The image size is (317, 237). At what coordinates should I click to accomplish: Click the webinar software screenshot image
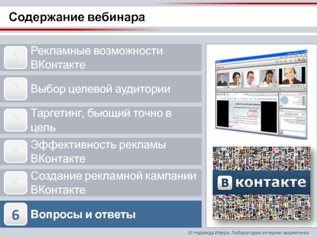coord(262,94)
